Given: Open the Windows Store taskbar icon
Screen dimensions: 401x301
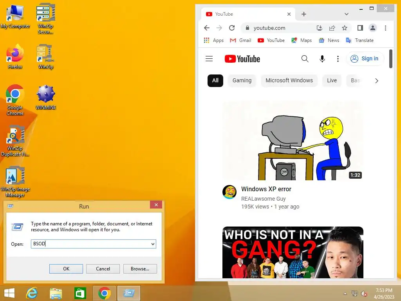Looking at the screenshot, I should tap(80, 293).
